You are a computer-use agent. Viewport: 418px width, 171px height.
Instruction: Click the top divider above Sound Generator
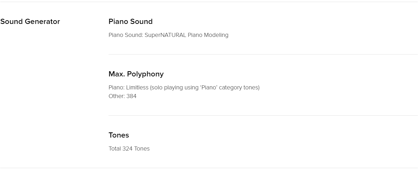coord(209,2)
